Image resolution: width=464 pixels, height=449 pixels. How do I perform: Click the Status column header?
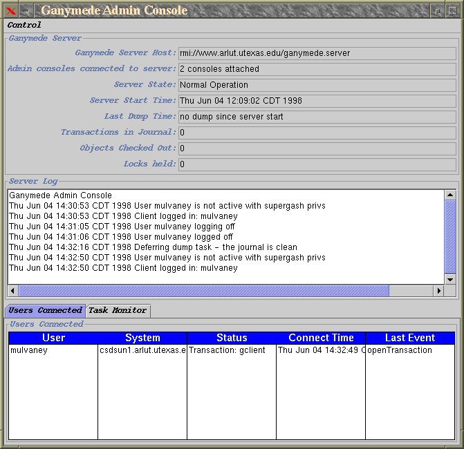232,338
